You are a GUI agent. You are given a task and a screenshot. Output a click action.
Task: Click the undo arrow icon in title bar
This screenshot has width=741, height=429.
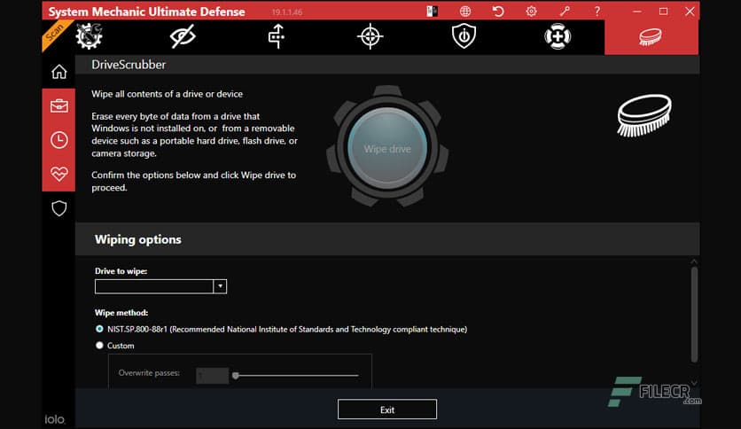498,12
